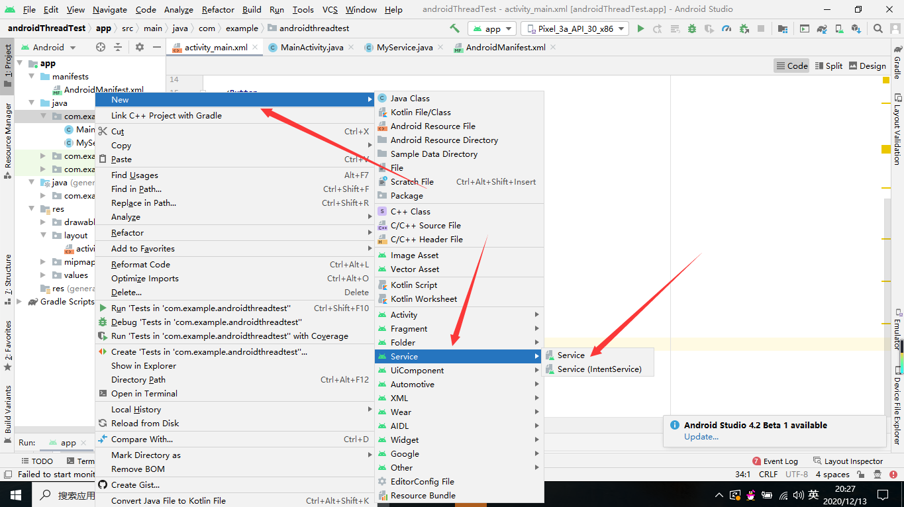The image size is (904, 507).
Task: Click the Collapse All icon in Project panel
Action: (x=118, y=47)
